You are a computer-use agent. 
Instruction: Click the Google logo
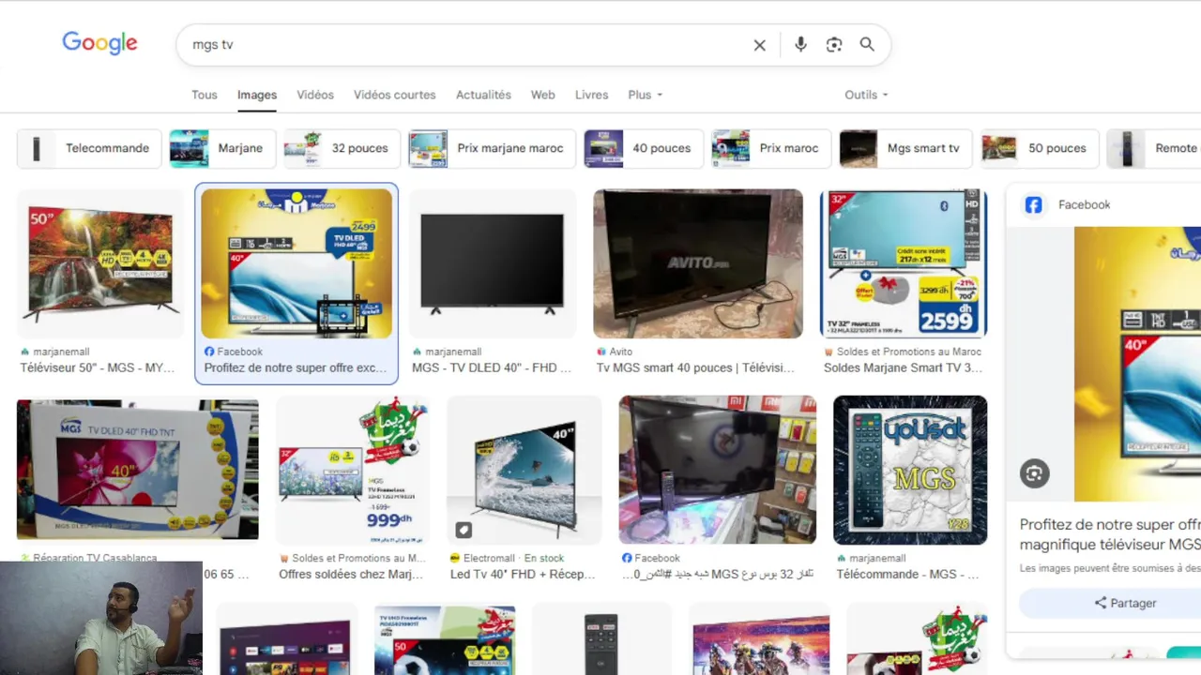pos(100,43)
